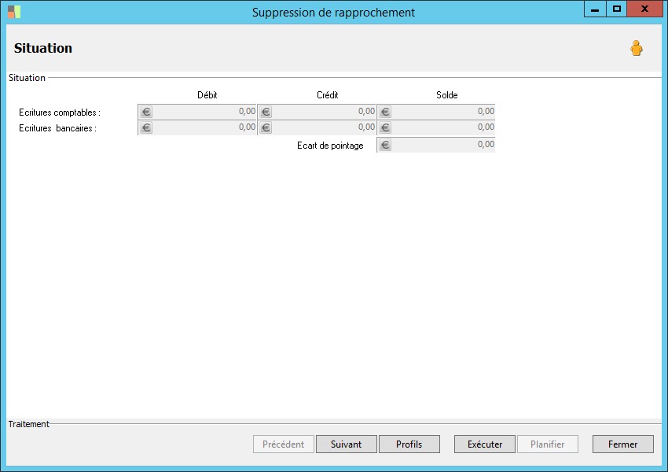The width and height of the screenshot is (668, 472).
Task: Click the euro icon beside Écritures comptables Débit
Action: click(x=145, y=112)
